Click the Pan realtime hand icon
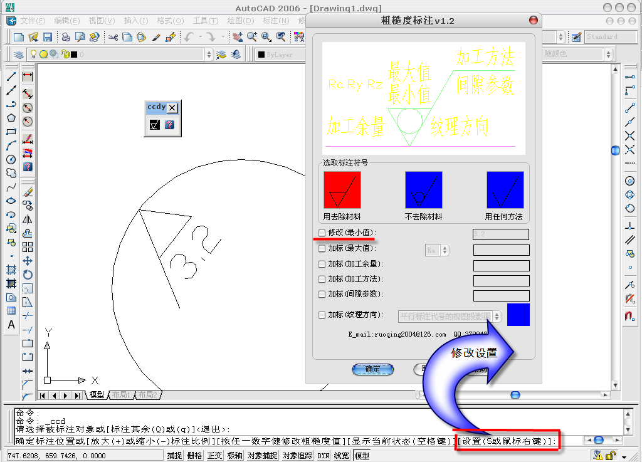Image resolution: width=642 pixels, height=462 pixels. pyautogui.click(x=238, y=37)
